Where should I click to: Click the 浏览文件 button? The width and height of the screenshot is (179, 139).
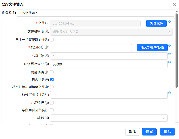156,23
